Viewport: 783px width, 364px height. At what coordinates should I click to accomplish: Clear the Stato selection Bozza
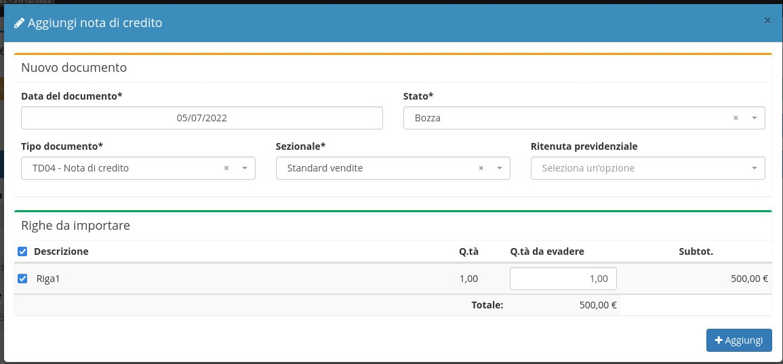736,118
